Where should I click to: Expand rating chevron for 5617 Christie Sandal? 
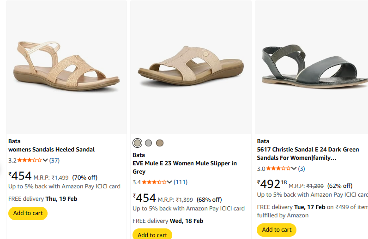[294, 169]
